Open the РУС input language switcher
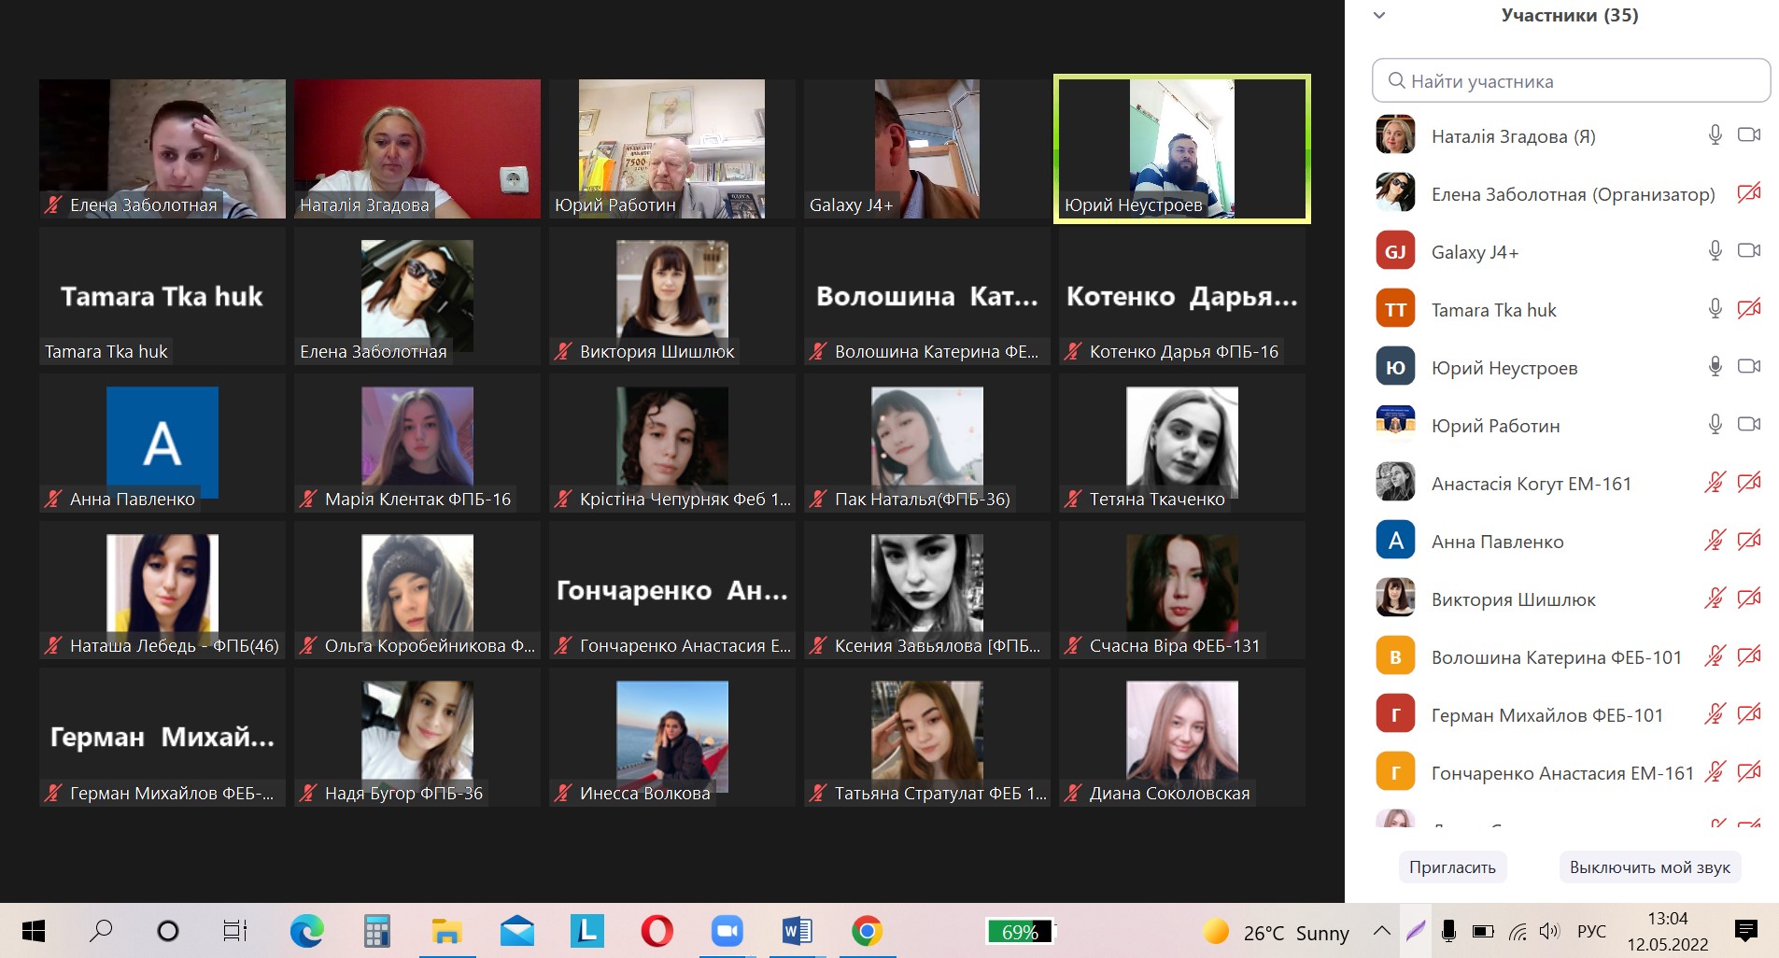The width and height of the screenshot is (1779, 958). tap(1591, 931)
